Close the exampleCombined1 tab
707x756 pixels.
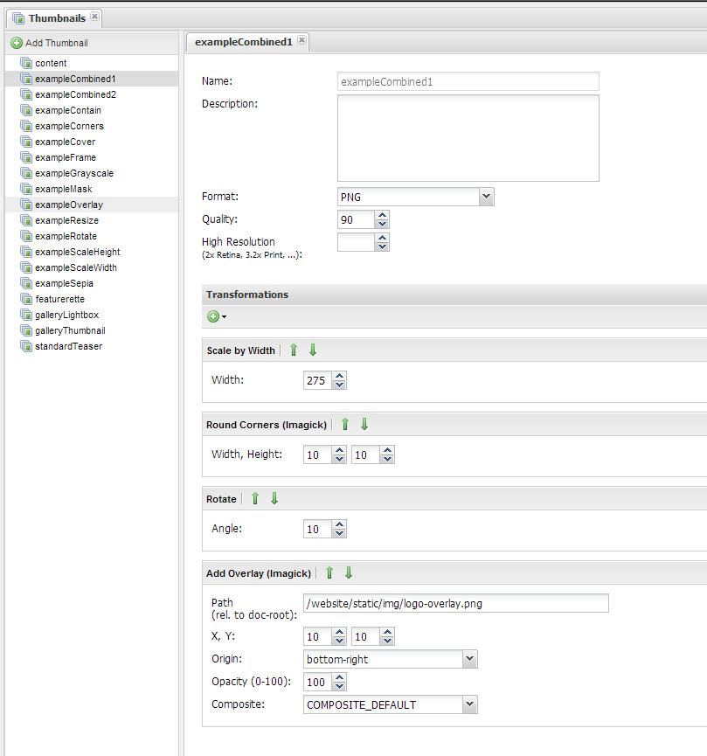[302, 40]
